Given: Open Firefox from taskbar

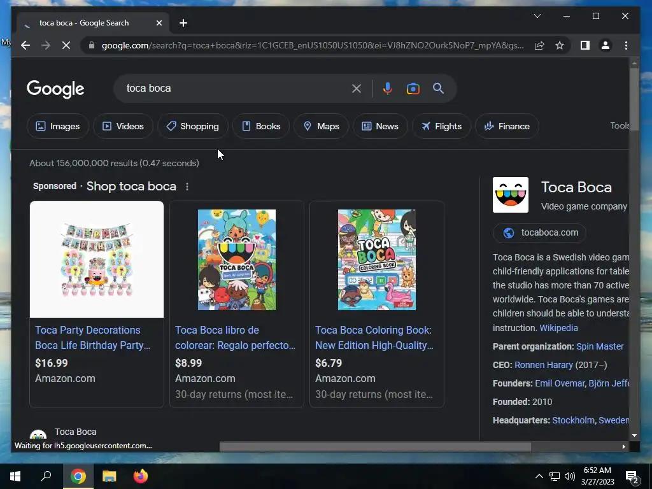Looking at the screenshot, I should (x=141, y=476).
